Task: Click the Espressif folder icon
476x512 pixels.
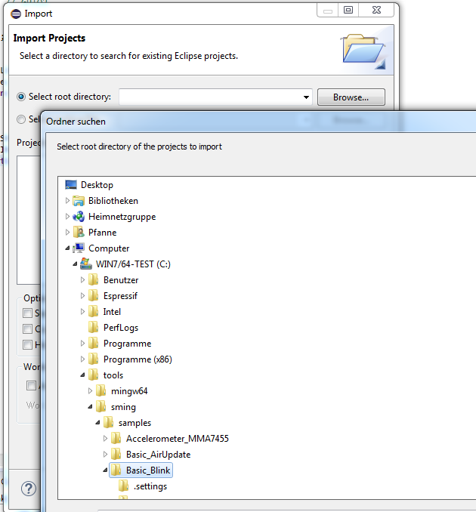Action: (94, 296)
